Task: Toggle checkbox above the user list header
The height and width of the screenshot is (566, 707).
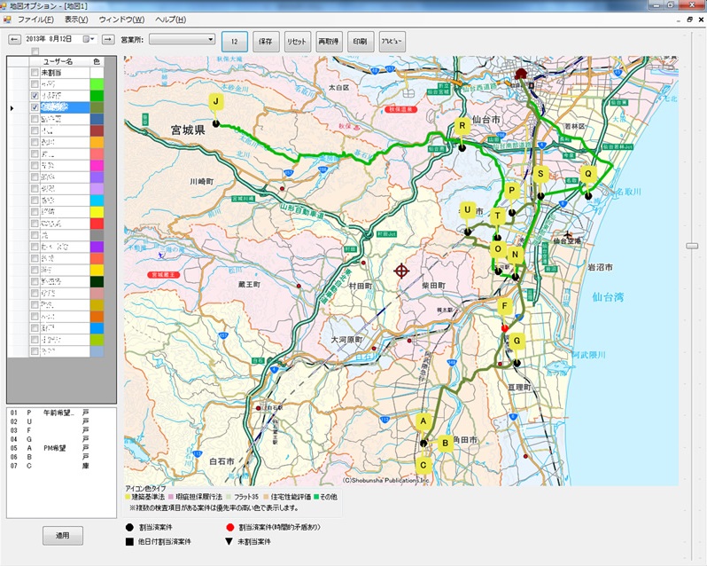Action: coord(35,52)
